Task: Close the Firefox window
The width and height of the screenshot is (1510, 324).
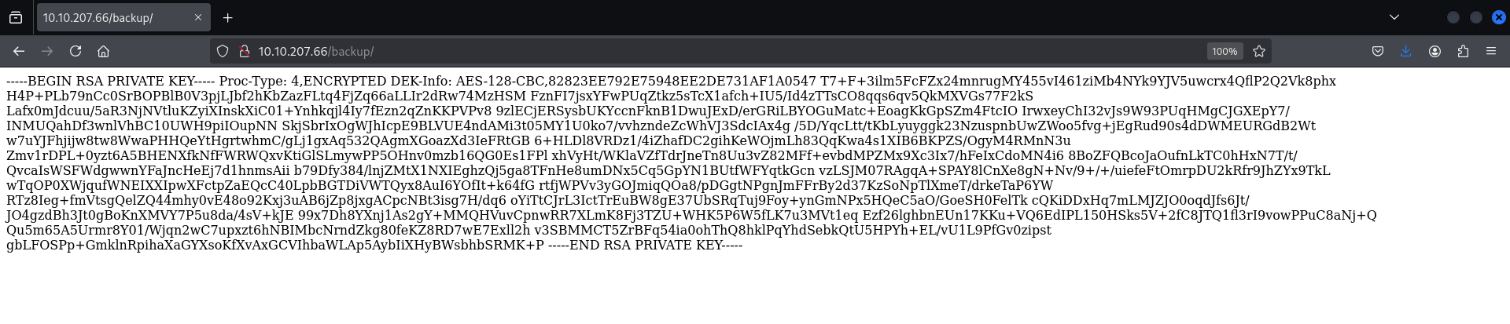Action: pyautogui.click(x=1498, y=17)
